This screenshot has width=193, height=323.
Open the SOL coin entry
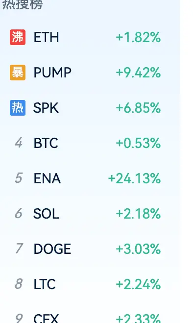coord(46,214)
